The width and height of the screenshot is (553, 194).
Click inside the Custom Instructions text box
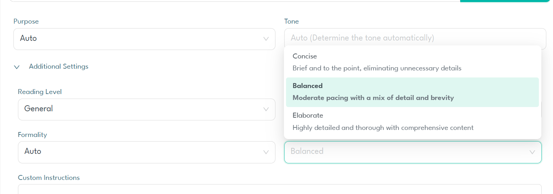279,189
